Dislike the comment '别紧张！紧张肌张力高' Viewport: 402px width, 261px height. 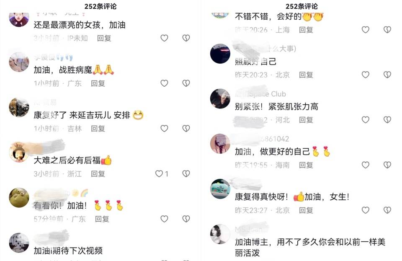pos(387,120)
